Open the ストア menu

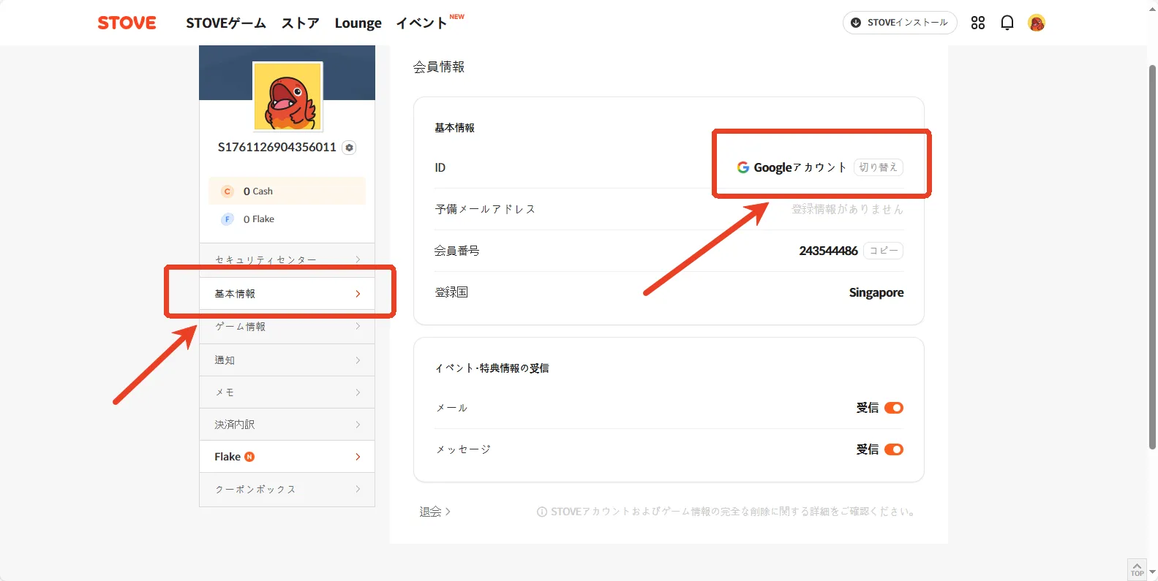coord(300,23)
